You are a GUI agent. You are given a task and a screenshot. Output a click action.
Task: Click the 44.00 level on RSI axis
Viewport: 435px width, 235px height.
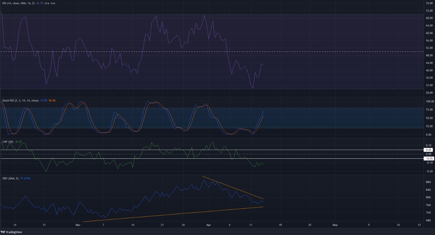pyautogui.click(x=429, y=63)
